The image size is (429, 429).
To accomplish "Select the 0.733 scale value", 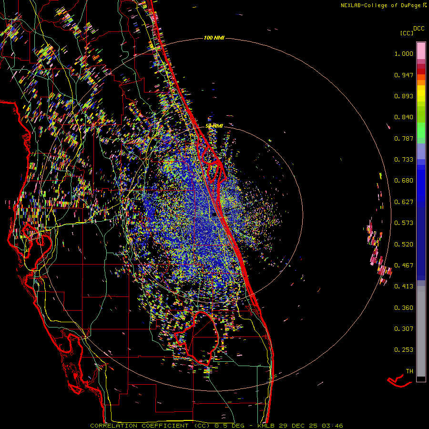I will [x=404, y=160].
